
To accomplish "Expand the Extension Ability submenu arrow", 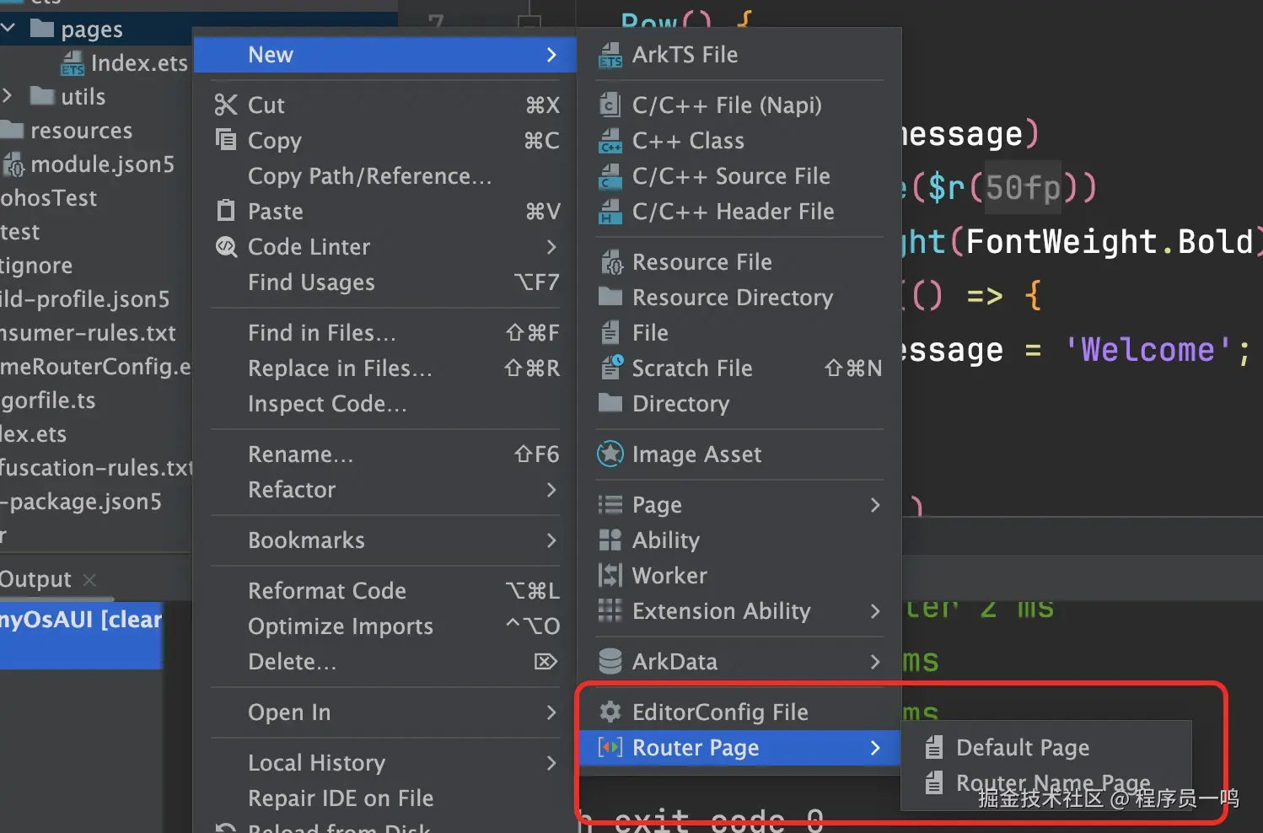I will (x=875, y=611).
